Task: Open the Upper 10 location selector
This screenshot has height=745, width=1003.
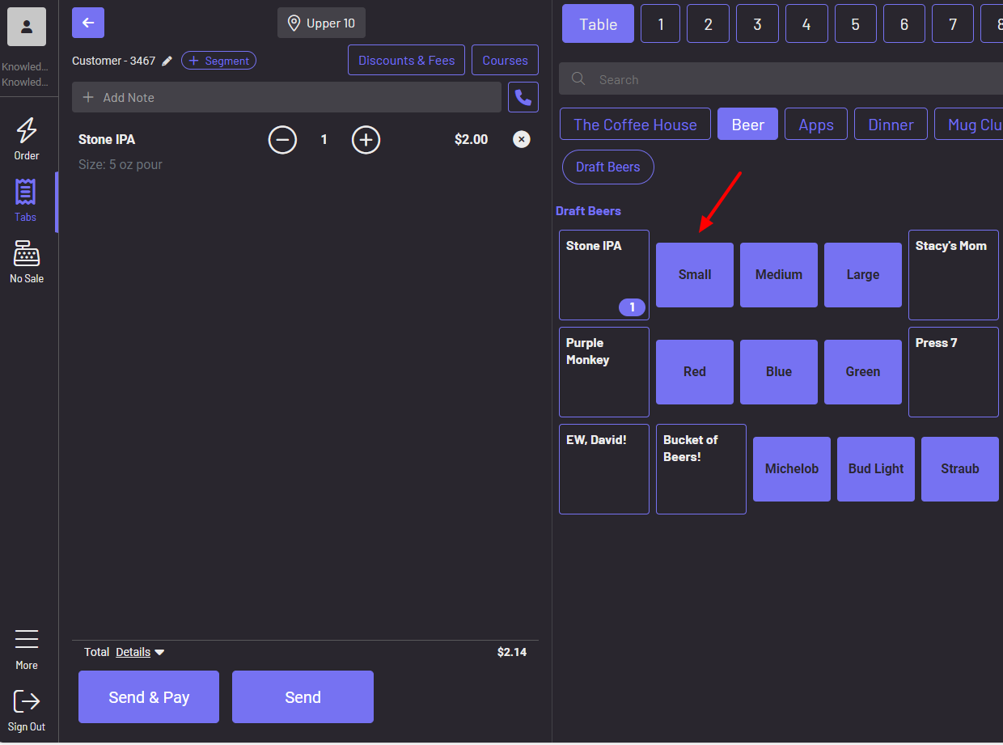Action: 321,23
